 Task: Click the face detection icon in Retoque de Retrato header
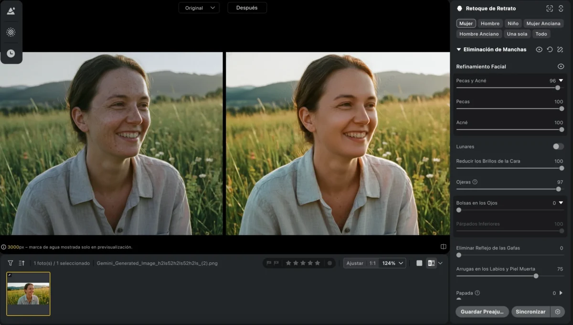550,9
